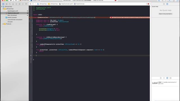
Task: Place cursor on highlighted empty code line
Action: tap(91, 56)
